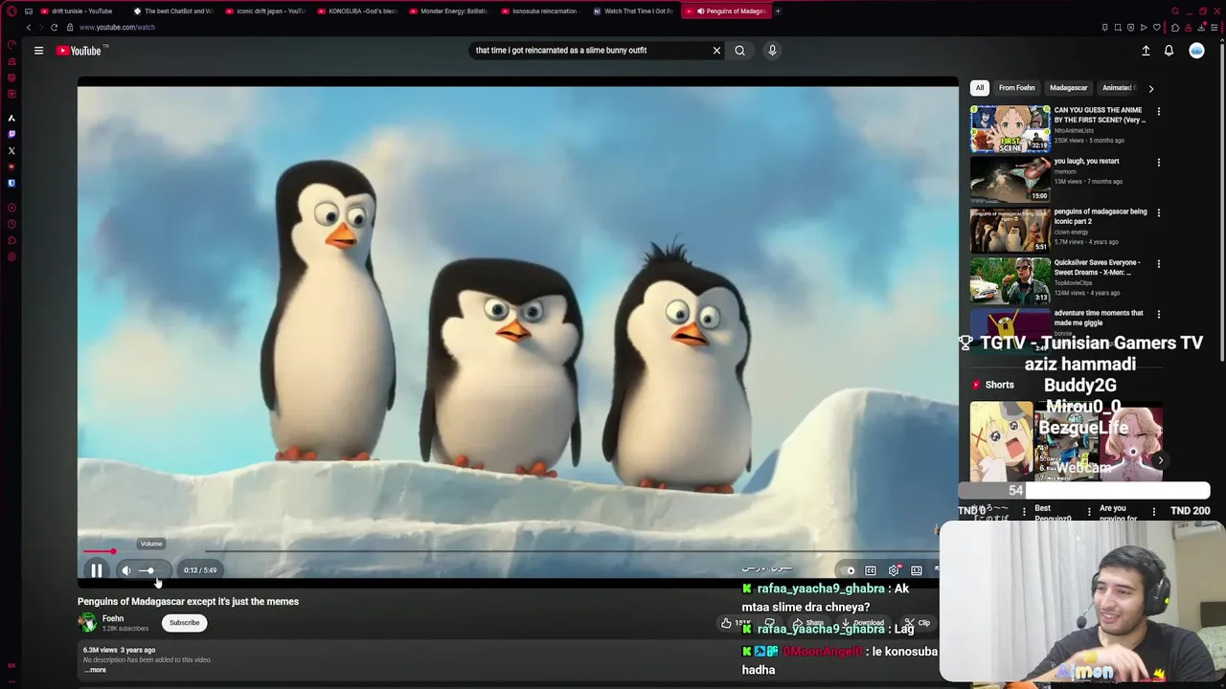This screenshot has width=1226, height=689.
Task: Open options for 'adventure time moments' video
Action: tap(1158, 314)
